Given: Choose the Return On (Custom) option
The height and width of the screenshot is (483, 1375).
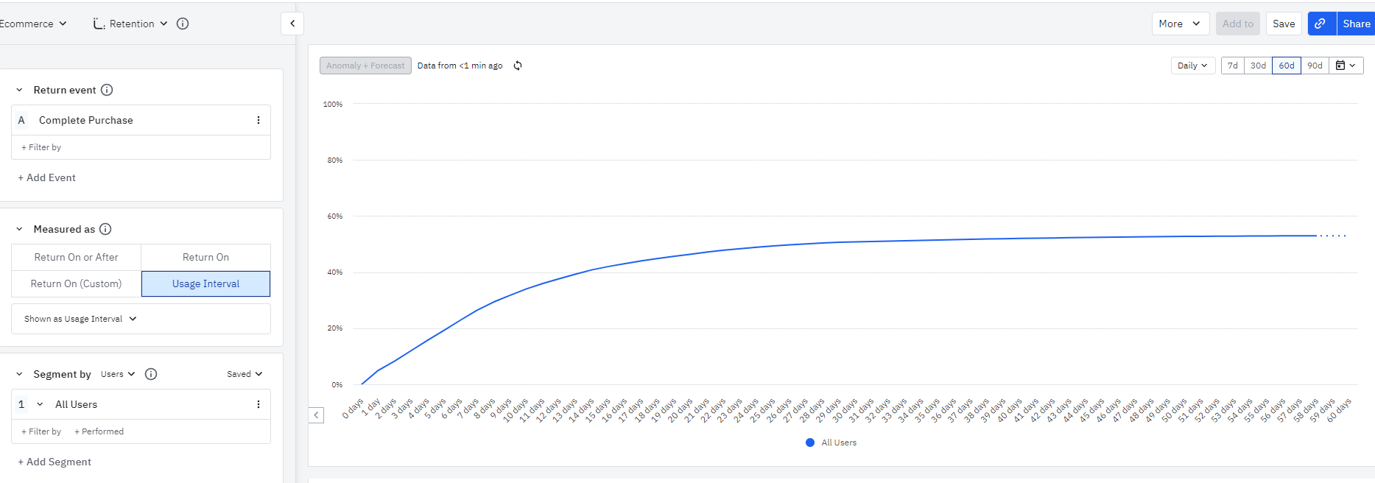Looking at the screenshot, I should 76,283.
